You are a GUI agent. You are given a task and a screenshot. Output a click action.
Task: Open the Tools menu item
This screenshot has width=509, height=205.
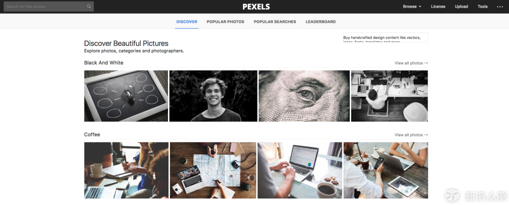click(483, 7)
